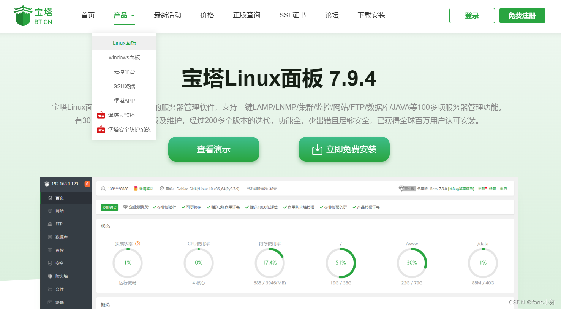Select 云控平台 from product menu
Image resolution: width=561 pixels, height=309 pixels.
124,72
